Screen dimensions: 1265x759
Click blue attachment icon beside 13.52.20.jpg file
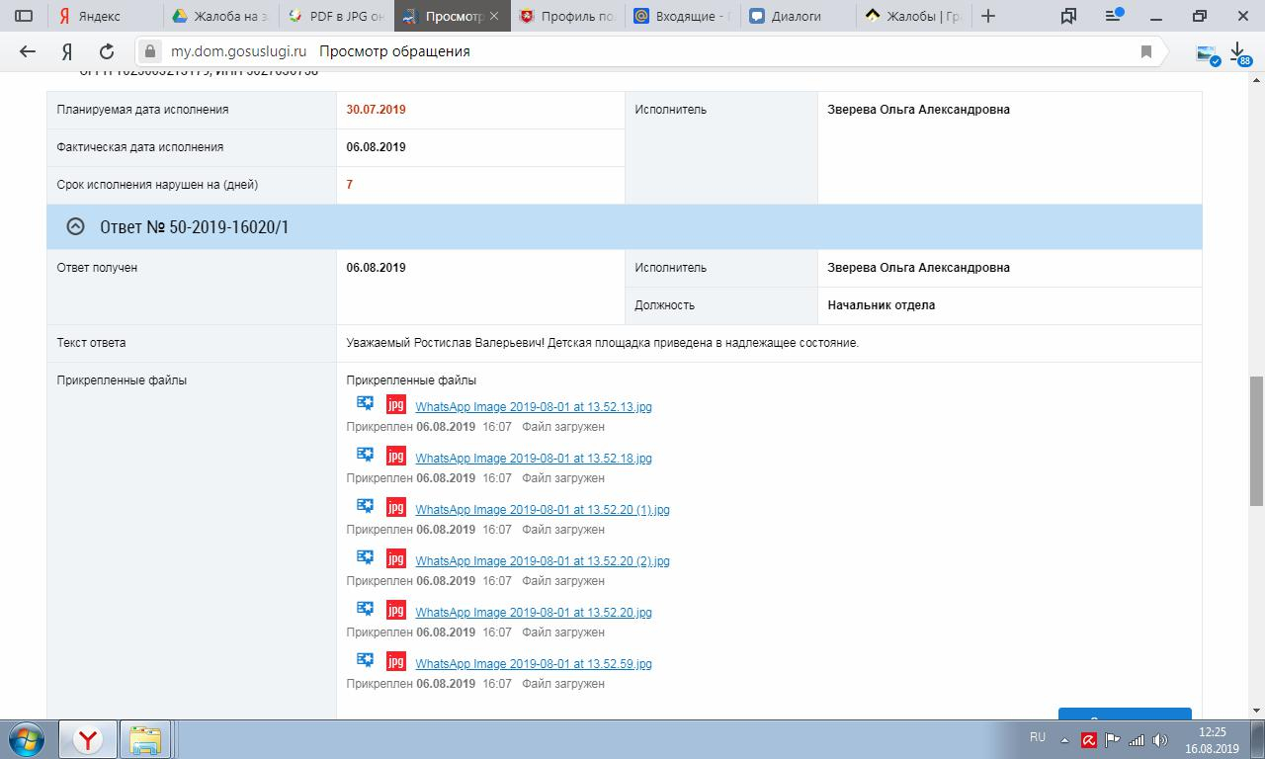tap(365, 609)
